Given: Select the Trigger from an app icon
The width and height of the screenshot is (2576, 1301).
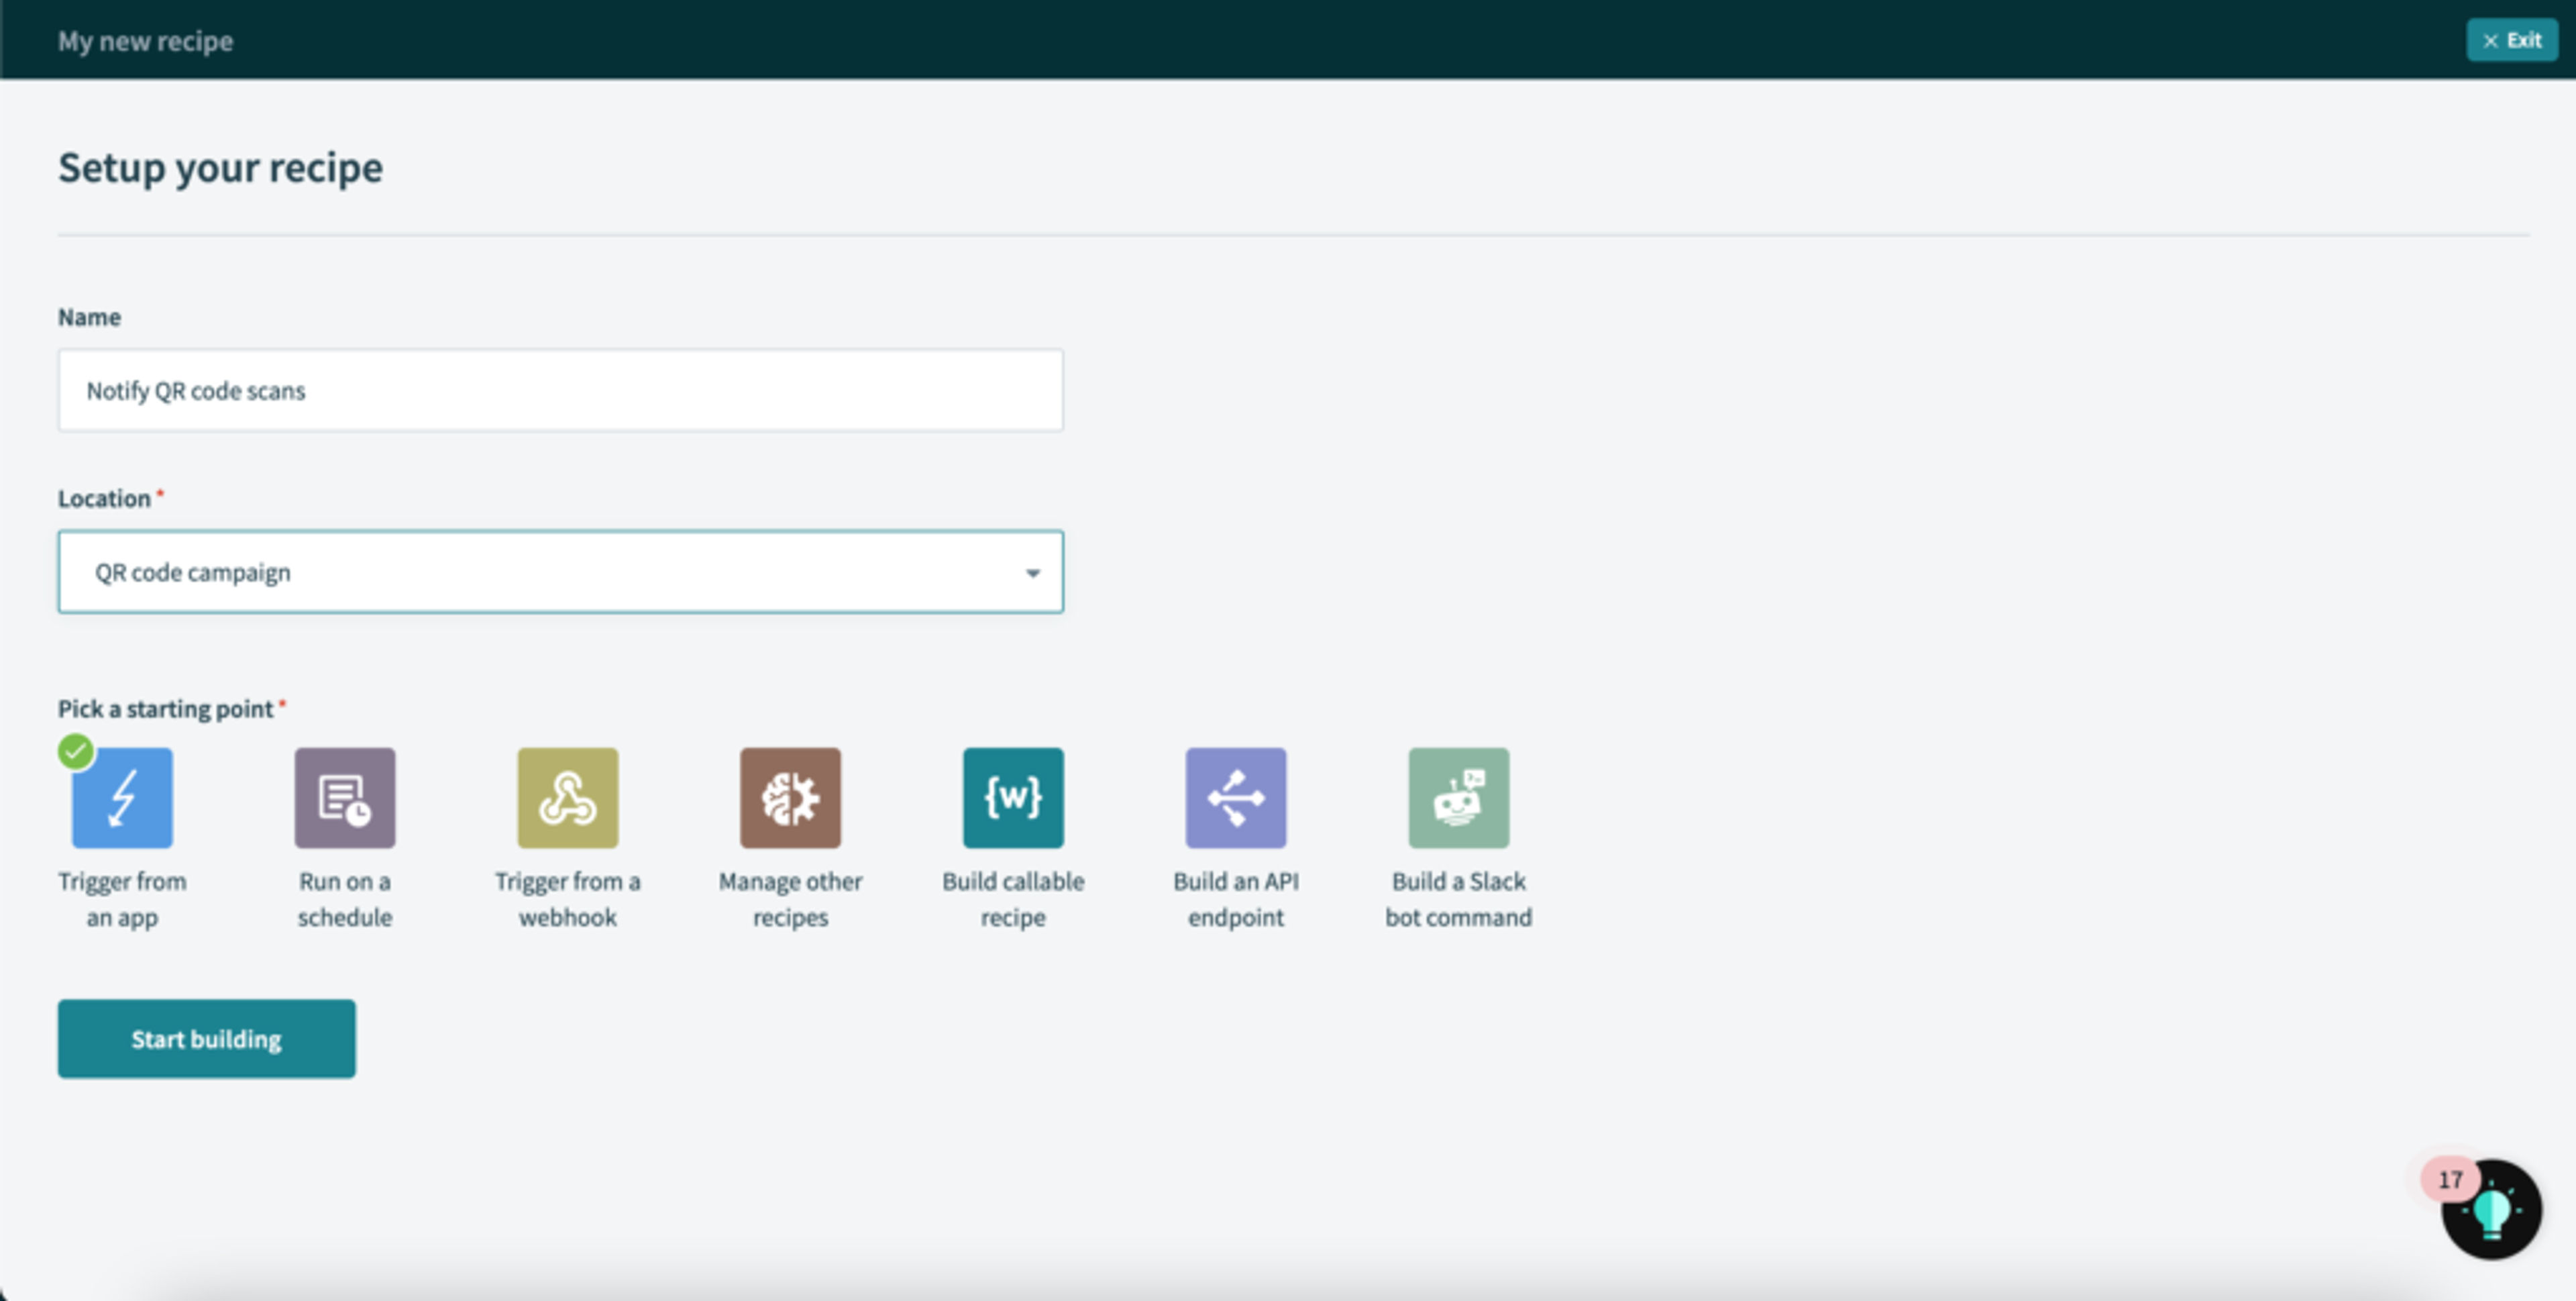Looking at the screenshot, I should pyautogui.click(x=122, y=797).
